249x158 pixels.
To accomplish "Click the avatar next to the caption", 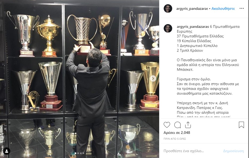I will click(x=168, y=28).
